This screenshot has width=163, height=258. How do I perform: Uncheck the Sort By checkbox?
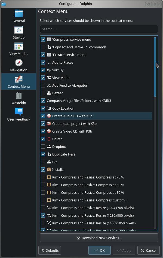(x=43, y=70)
